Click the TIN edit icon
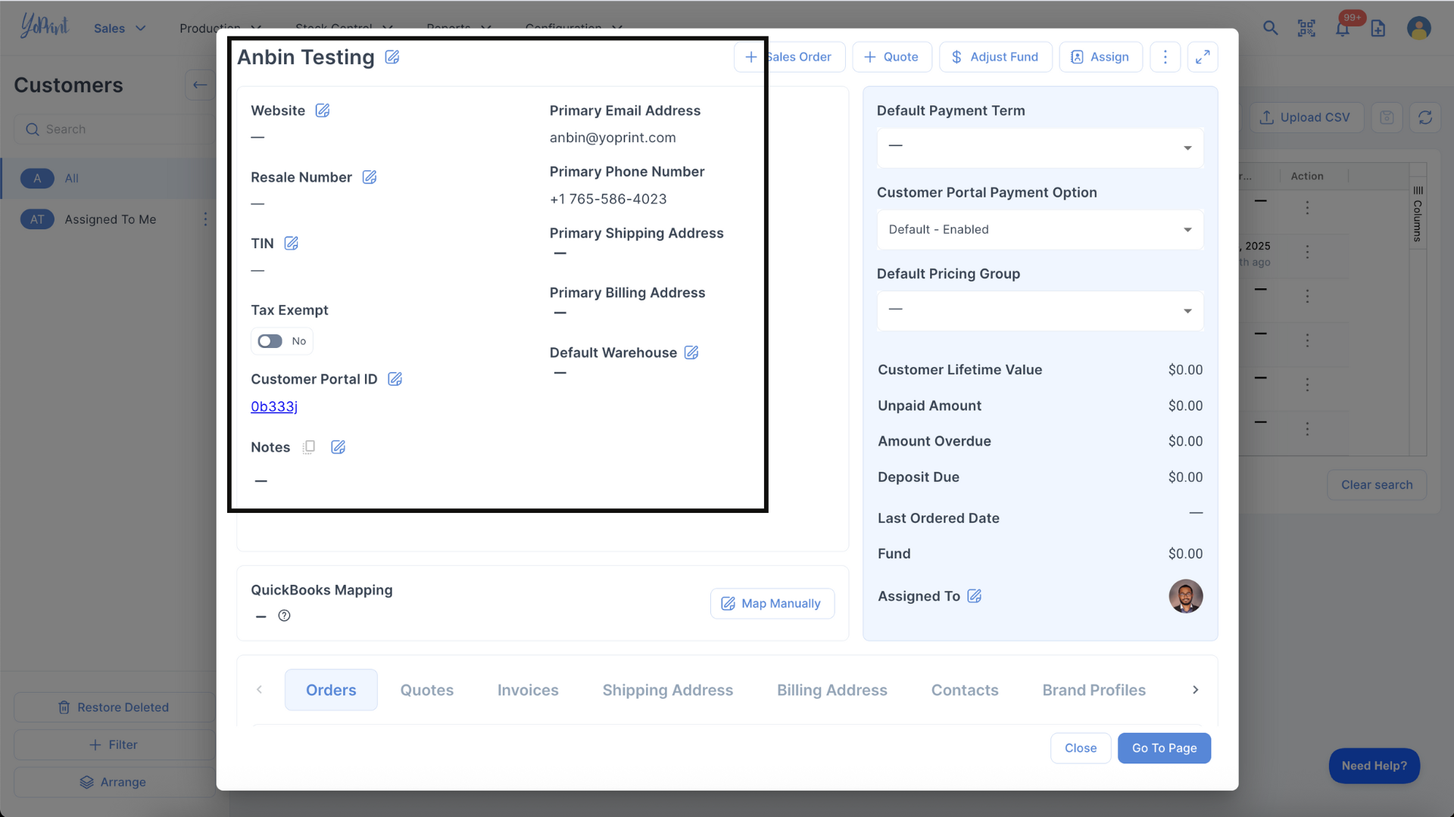 (291, 244)
